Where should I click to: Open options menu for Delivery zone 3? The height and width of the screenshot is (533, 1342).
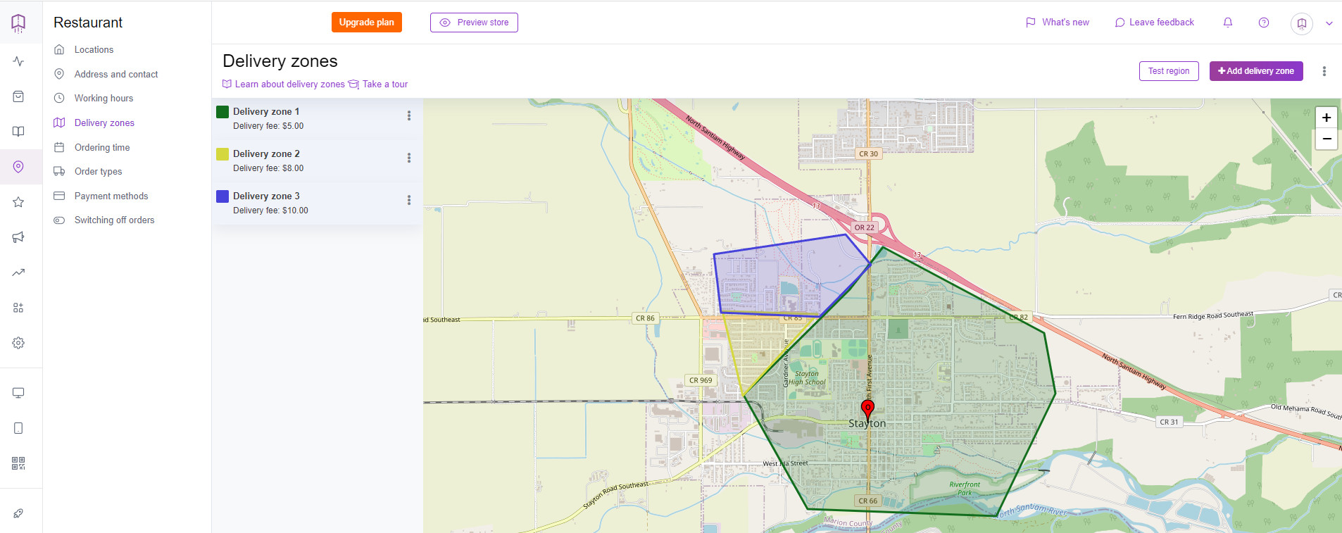409,200
